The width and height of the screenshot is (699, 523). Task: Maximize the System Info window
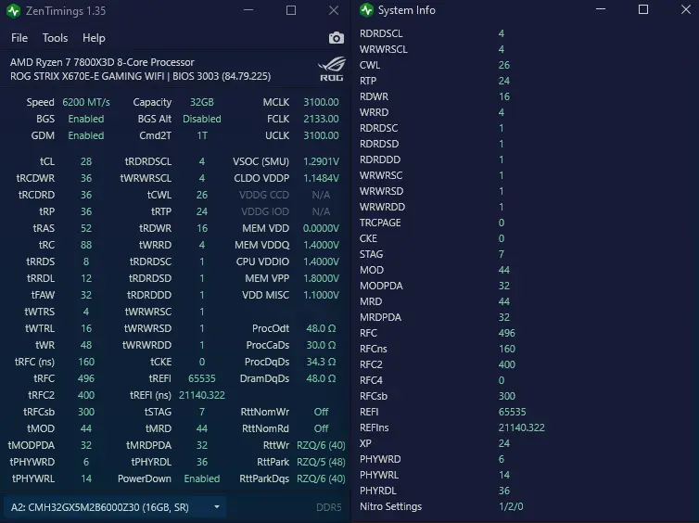point(642,9)
